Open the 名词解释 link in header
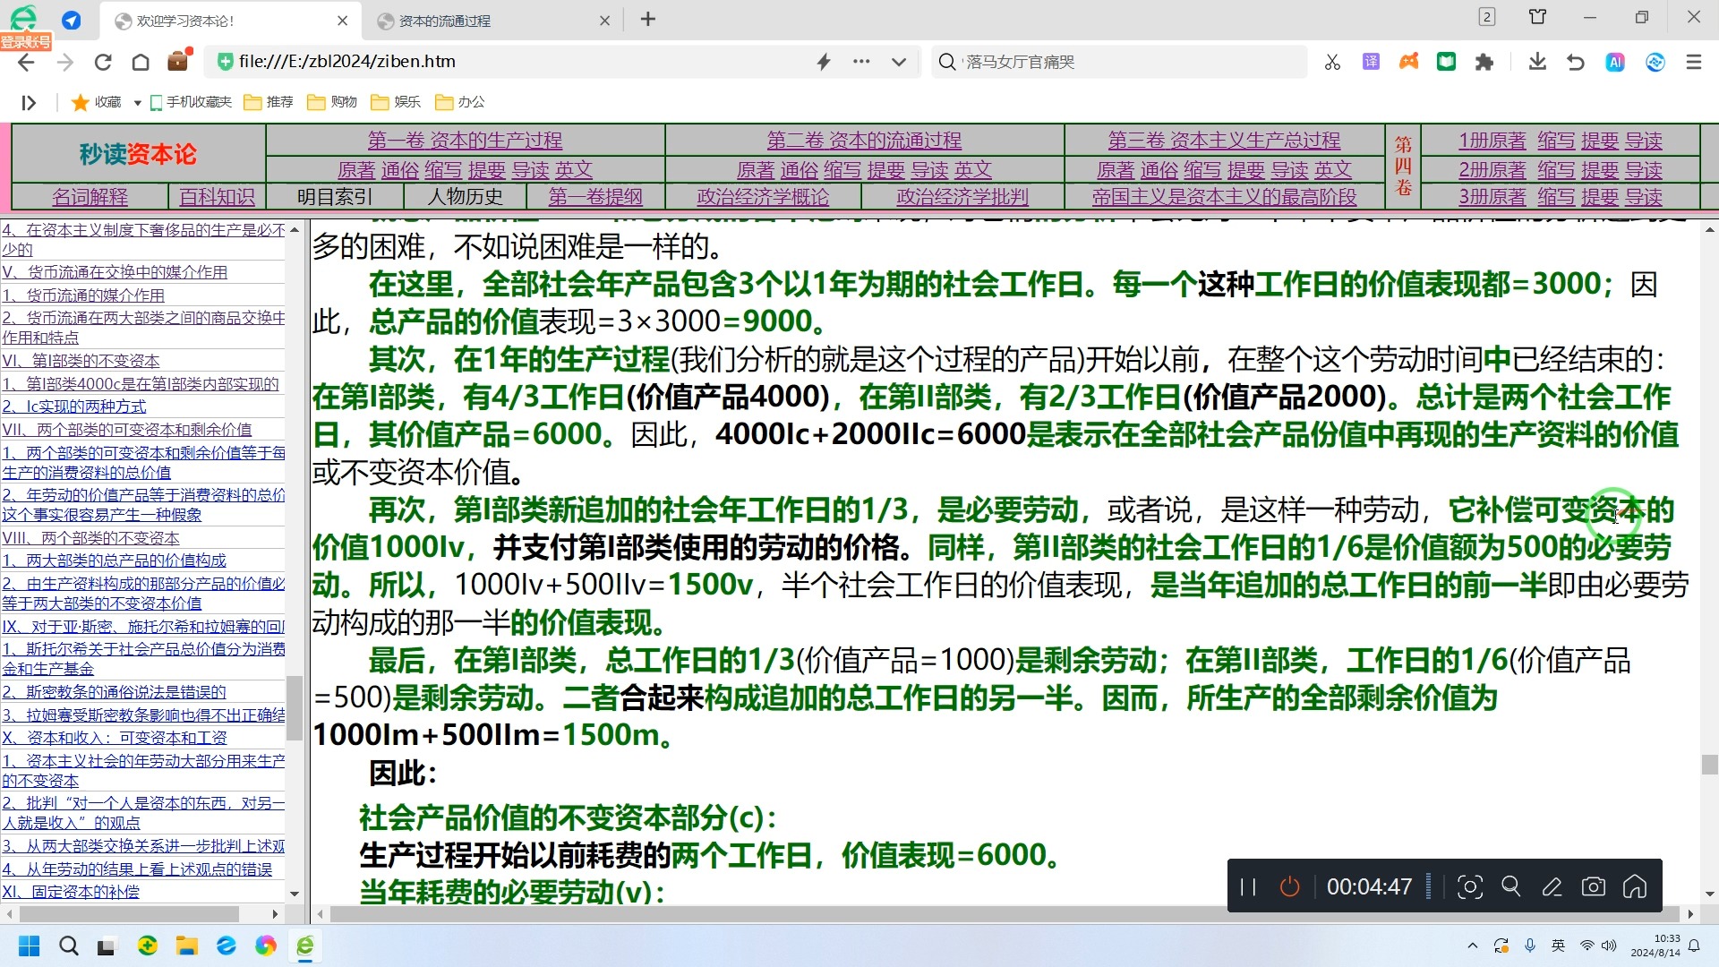Screen dimensions: 1719x967 point(90,196)
